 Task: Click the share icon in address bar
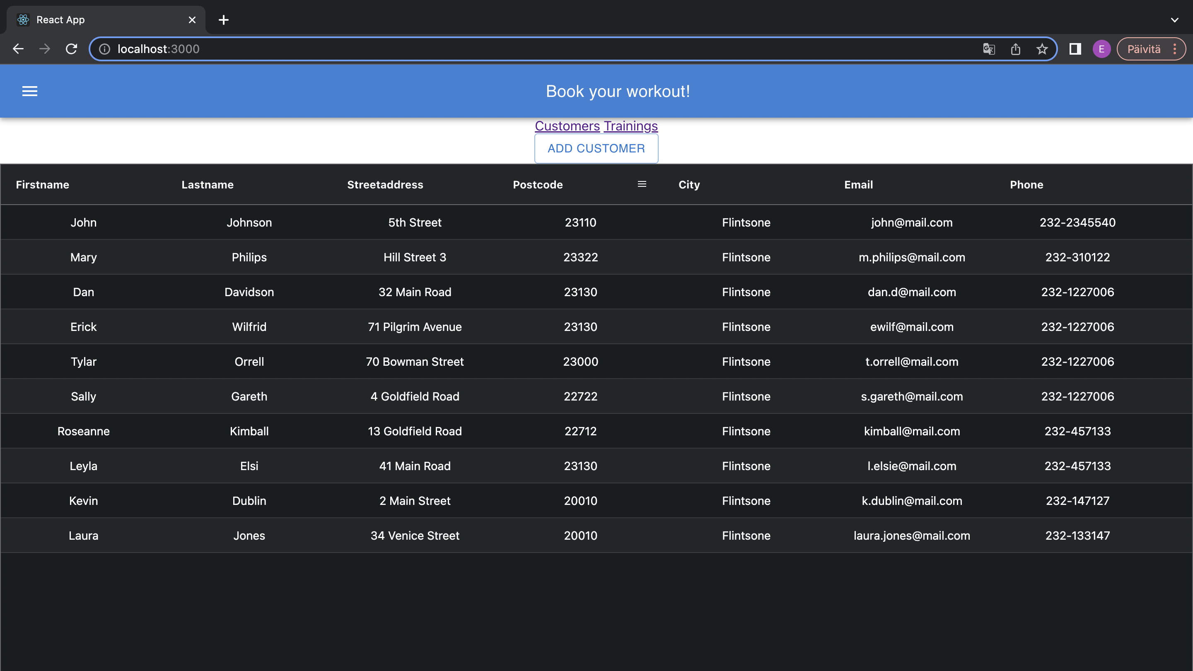point(1015,49)
